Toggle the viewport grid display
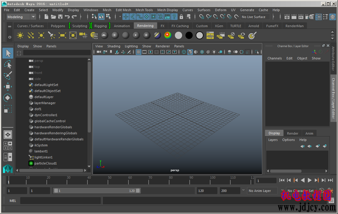 (x=138, y=52)
